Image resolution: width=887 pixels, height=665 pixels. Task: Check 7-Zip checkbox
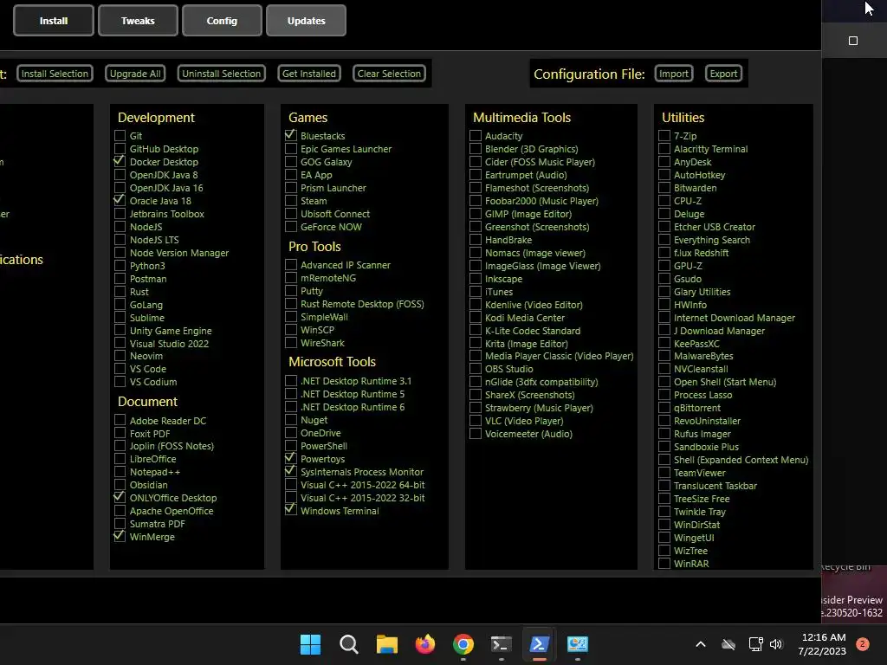pos(664,136)
